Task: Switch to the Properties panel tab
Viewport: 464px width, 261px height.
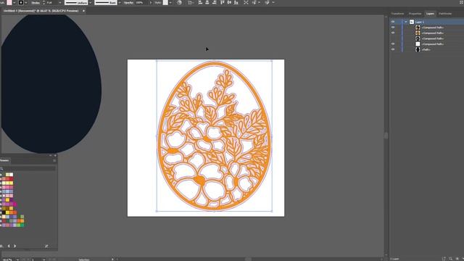Action: pyautogui.click(x=415, y=14)
